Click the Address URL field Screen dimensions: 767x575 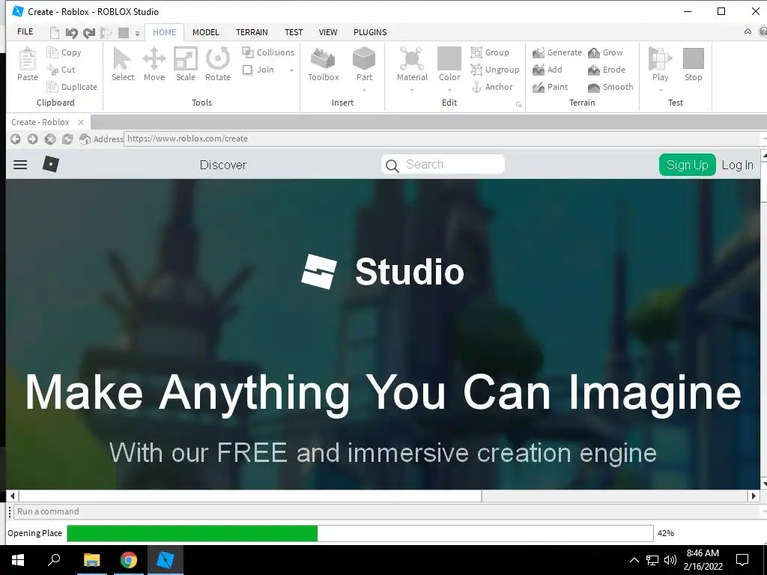tap(443, 139)
